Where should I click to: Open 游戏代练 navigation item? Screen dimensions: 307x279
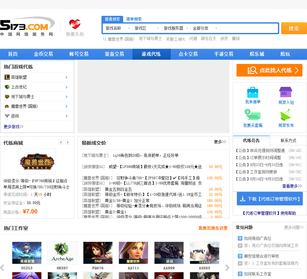click(x=151, y=54)
